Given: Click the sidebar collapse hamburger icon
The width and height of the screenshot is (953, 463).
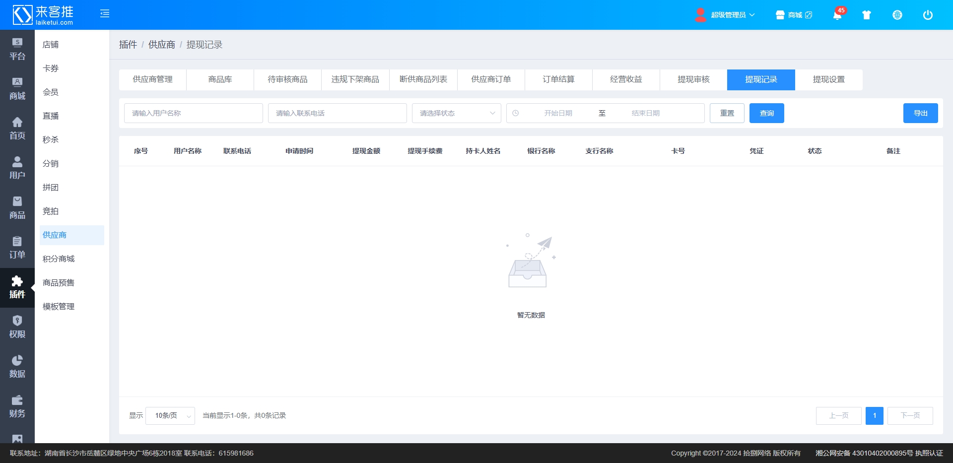Looking at the screenshot, I should (x=105, y=14).
